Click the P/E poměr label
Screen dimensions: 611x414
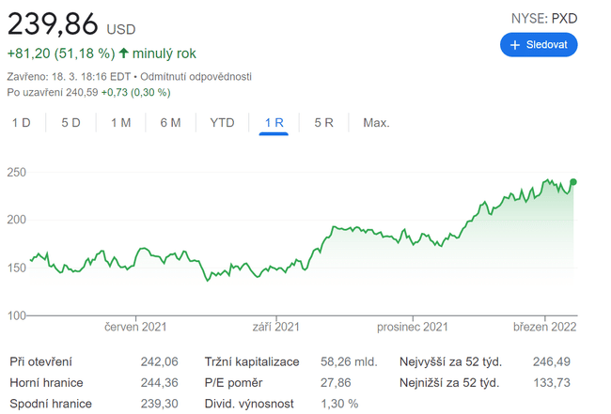(235, 383)
